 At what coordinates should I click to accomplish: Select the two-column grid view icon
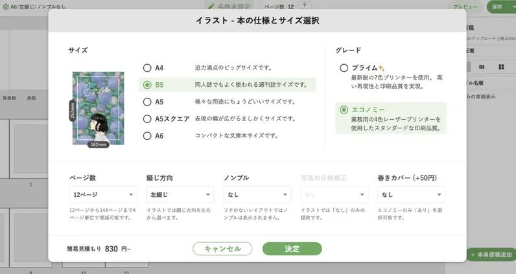coord(501,67)
